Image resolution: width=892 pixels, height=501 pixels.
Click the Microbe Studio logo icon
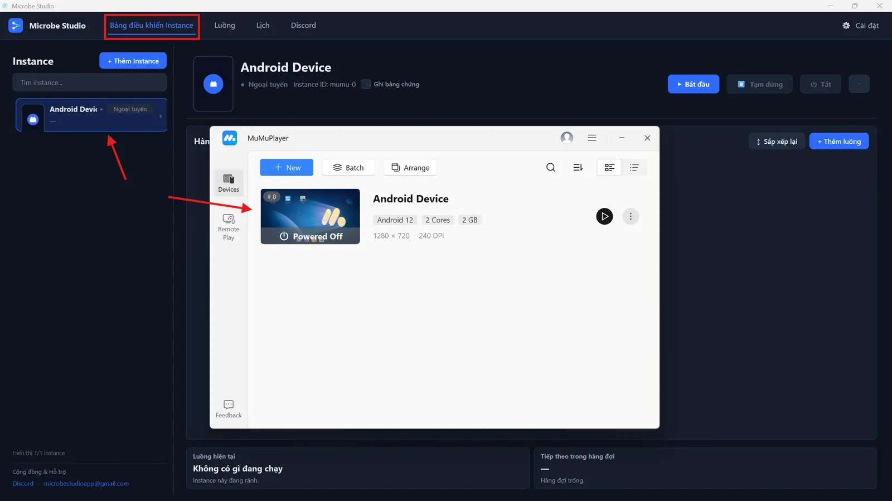[16, 26]
